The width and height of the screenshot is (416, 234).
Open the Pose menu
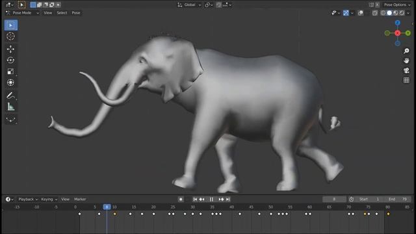tap(76, 13)
